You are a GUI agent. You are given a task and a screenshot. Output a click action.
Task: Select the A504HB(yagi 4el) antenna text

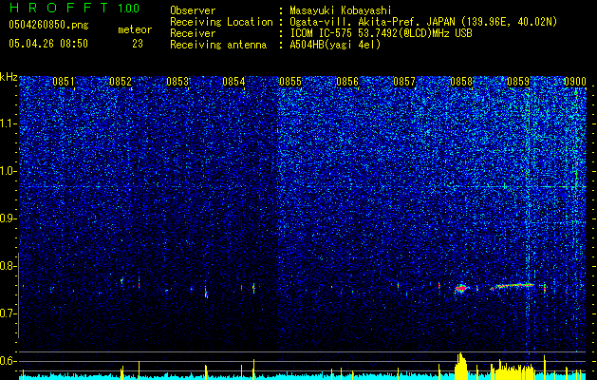tap(335, 45)
